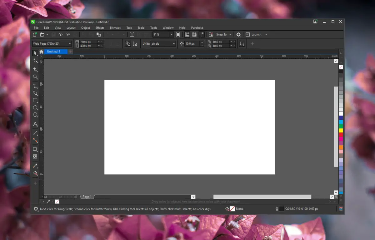
Task: Toggle show guidelines button
Action: click(202, 35)
